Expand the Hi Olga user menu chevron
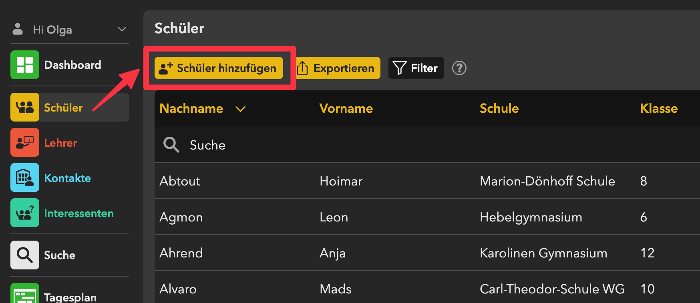The width and height of the screenshot is (700, 303). point(122,29)
